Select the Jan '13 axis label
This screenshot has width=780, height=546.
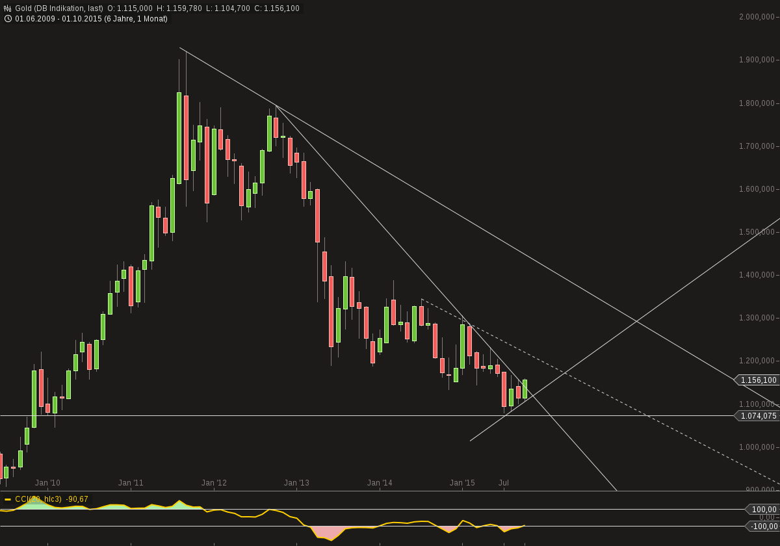[x=297, y=483]
